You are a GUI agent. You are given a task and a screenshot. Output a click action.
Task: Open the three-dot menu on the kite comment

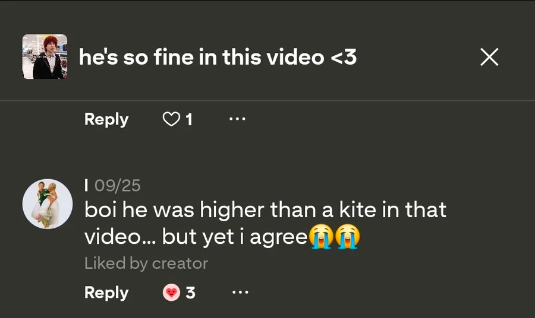click(240, 292)
